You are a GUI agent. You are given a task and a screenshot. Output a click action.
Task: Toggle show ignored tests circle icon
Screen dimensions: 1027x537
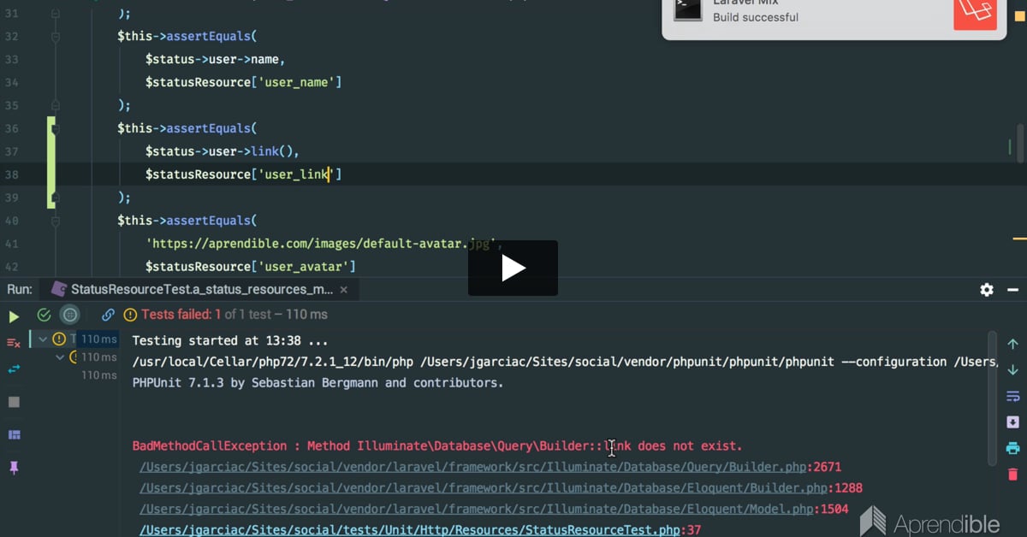(70, 315)
